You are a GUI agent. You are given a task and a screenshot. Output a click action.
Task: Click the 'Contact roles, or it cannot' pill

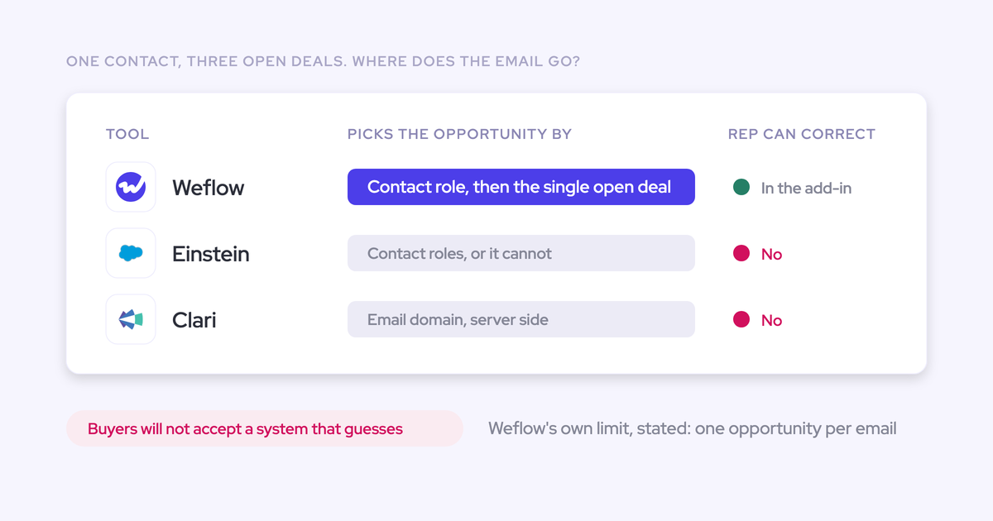[x=521, y=253]
